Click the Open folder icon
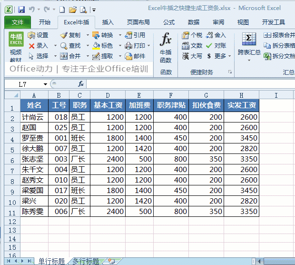Screen dimensions: 295x265 [x=73, y=10]
